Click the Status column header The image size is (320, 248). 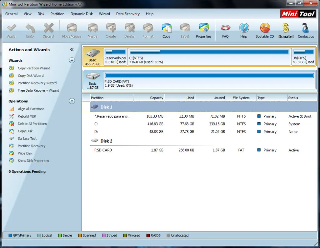pos(302,98)
